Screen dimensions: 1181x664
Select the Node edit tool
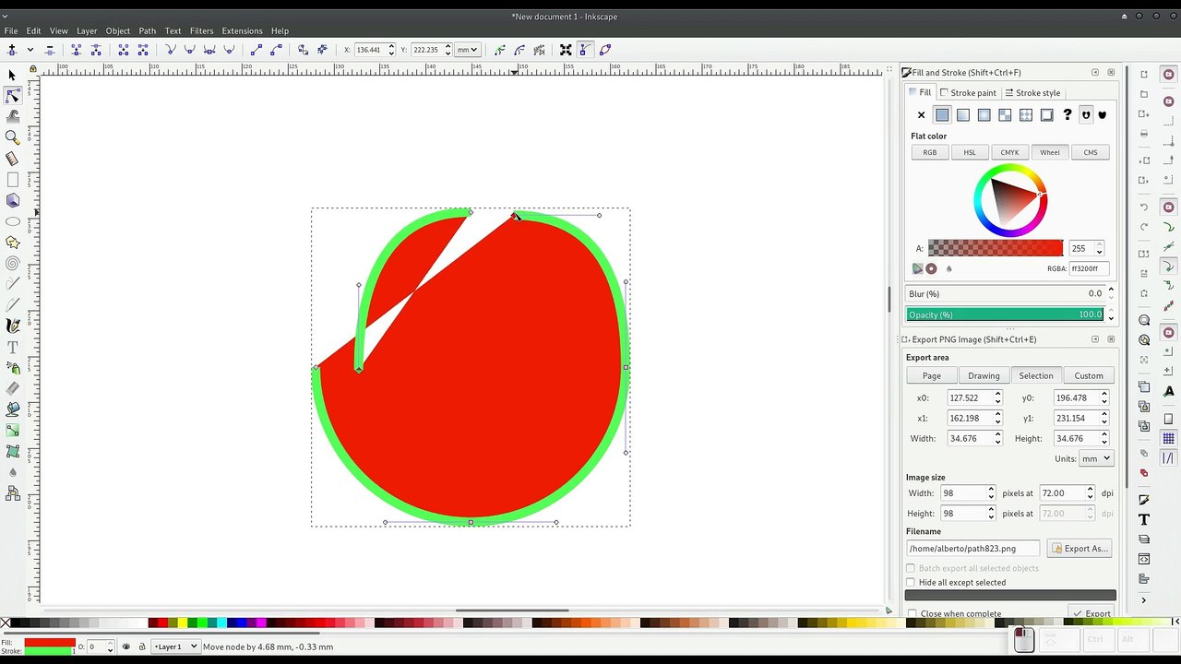click(12, 96)
